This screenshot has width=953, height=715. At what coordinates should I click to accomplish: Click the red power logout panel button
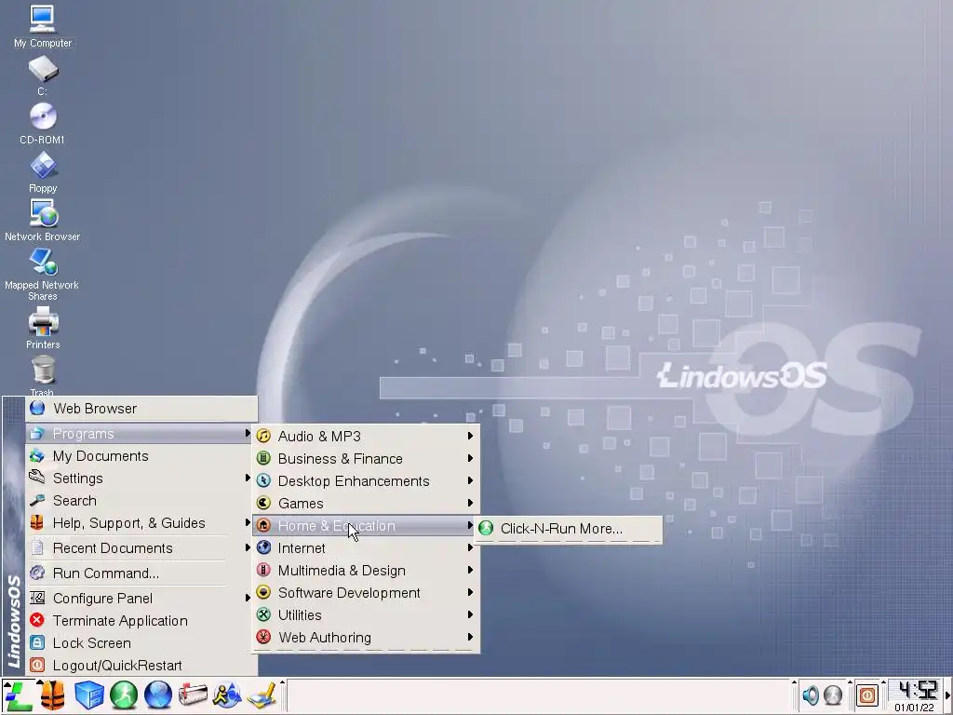(x=867, y=695)
